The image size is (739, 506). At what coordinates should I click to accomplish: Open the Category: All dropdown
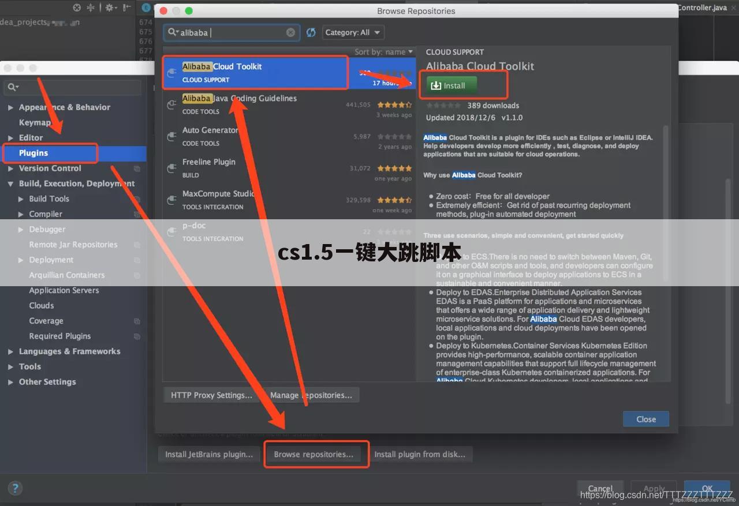point(353,32)
